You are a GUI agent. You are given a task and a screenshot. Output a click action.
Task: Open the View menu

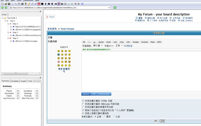[x=13, y=1]
